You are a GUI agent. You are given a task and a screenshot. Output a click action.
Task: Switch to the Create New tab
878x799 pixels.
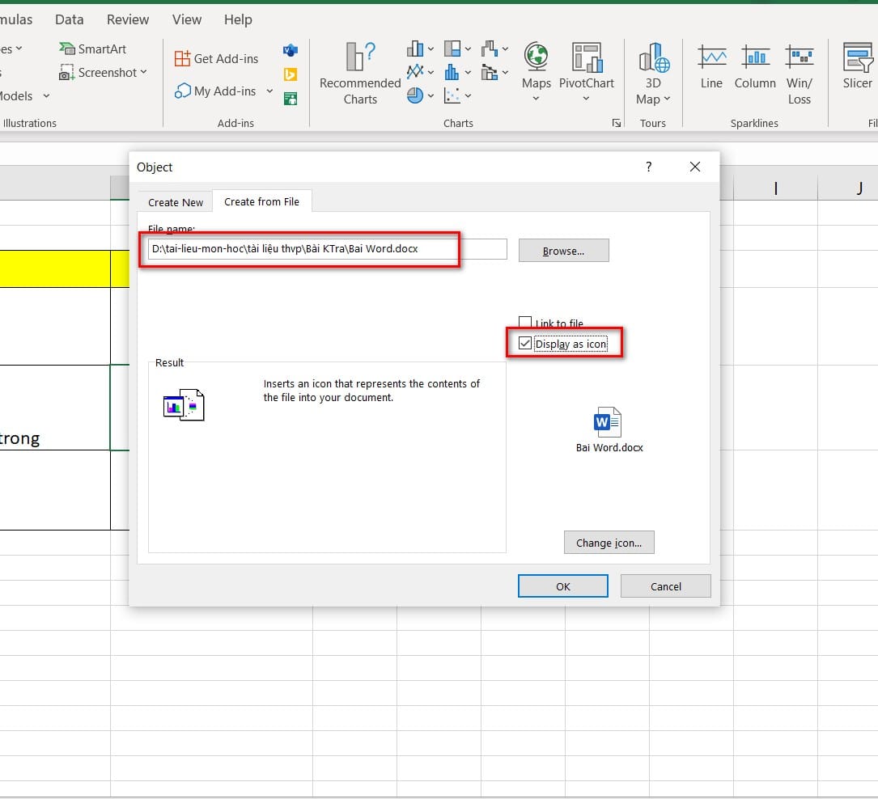click(176, 202)
